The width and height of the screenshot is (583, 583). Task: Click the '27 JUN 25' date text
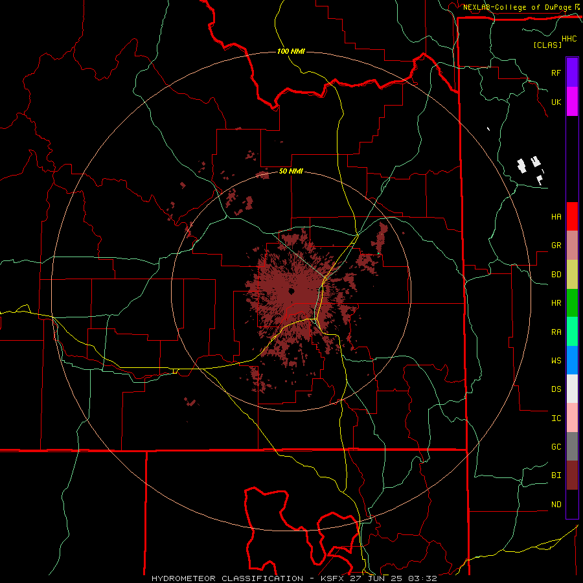378,578
